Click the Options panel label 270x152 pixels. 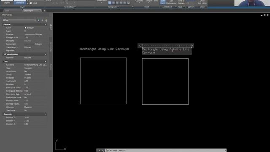click(191, 7)
